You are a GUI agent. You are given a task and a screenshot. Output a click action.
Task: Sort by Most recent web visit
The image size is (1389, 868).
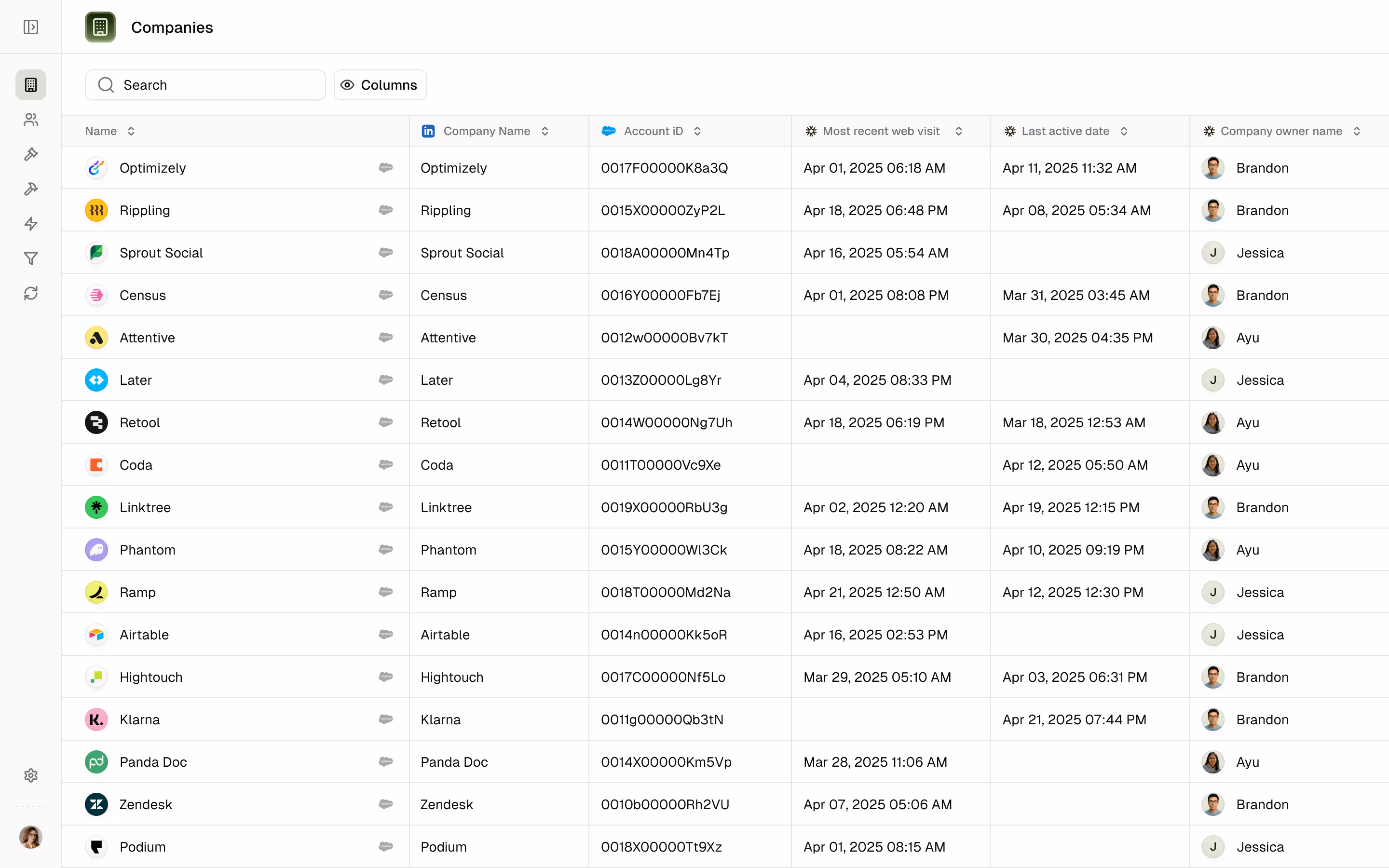pyautogui.click(x=884, y=131)
